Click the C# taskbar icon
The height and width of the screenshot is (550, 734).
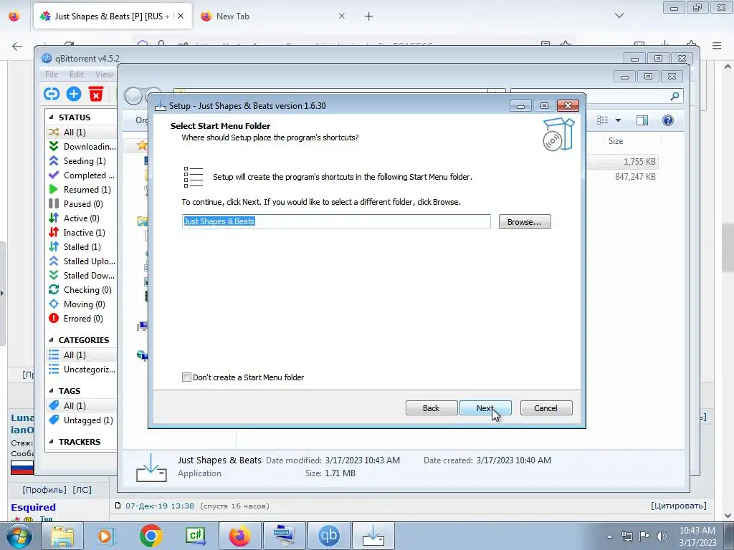pos(195,536)
